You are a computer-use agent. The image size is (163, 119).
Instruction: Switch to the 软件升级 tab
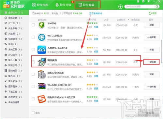(x=64, y=5)
